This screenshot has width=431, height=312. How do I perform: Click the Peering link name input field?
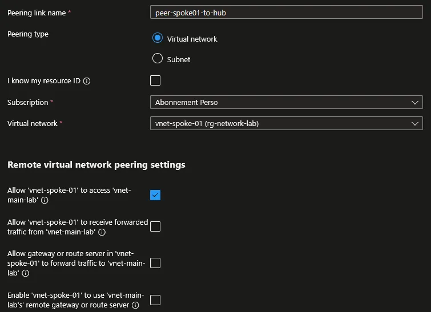pyautogui.click(x=286, y=13)
